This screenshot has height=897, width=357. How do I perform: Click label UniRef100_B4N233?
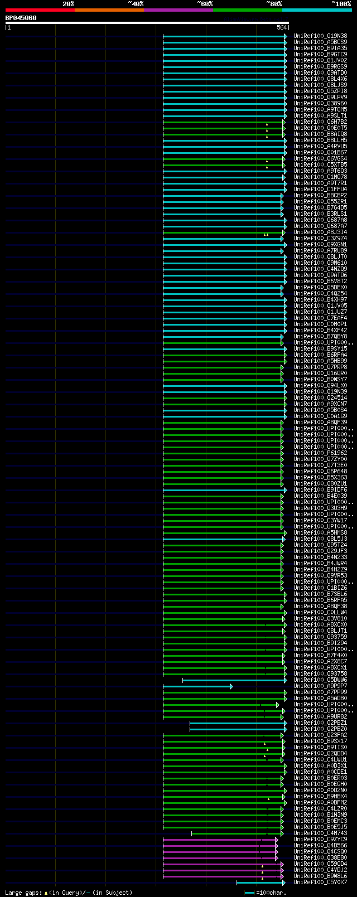[320, 557]
